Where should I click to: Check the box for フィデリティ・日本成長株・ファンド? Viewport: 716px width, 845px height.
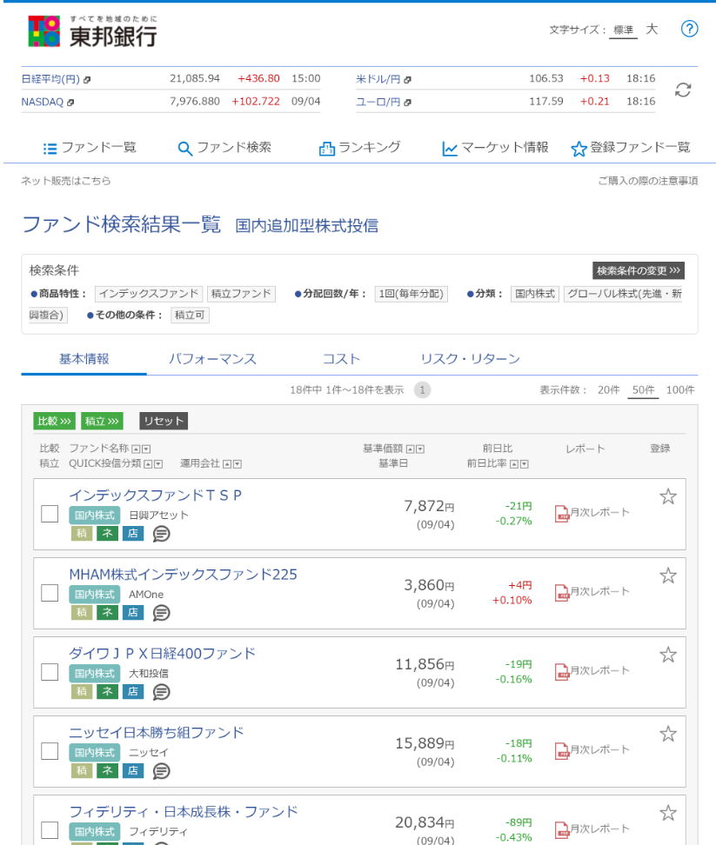(x=50, y=830)
